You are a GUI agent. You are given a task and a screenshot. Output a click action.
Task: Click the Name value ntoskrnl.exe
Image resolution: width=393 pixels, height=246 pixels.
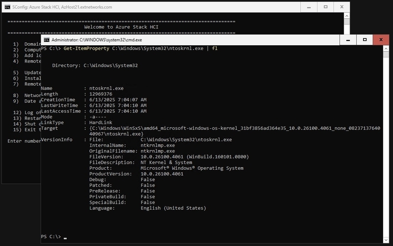click(107, 89)
